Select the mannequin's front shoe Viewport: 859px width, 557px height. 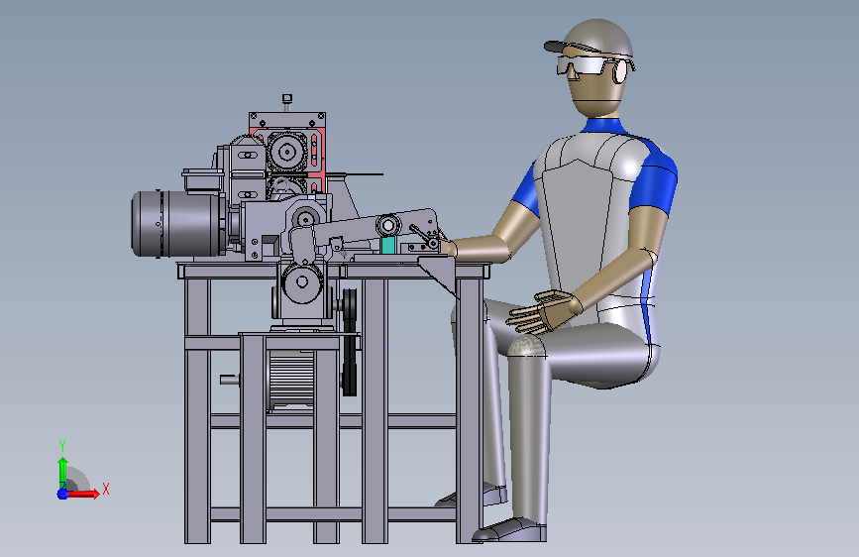click(510, 530)
